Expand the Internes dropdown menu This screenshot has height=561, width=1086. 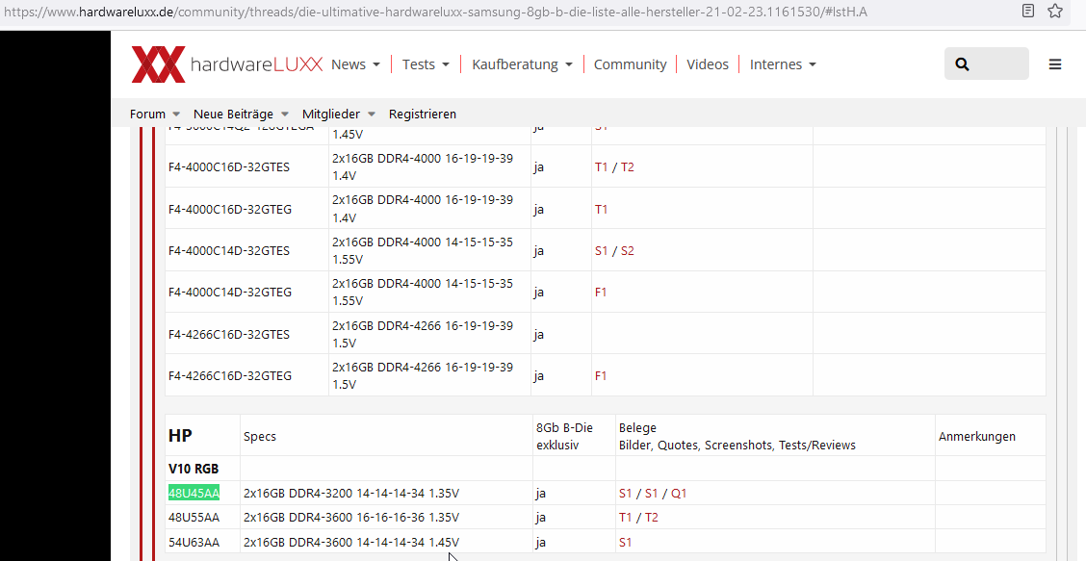[x=813, y=64]
